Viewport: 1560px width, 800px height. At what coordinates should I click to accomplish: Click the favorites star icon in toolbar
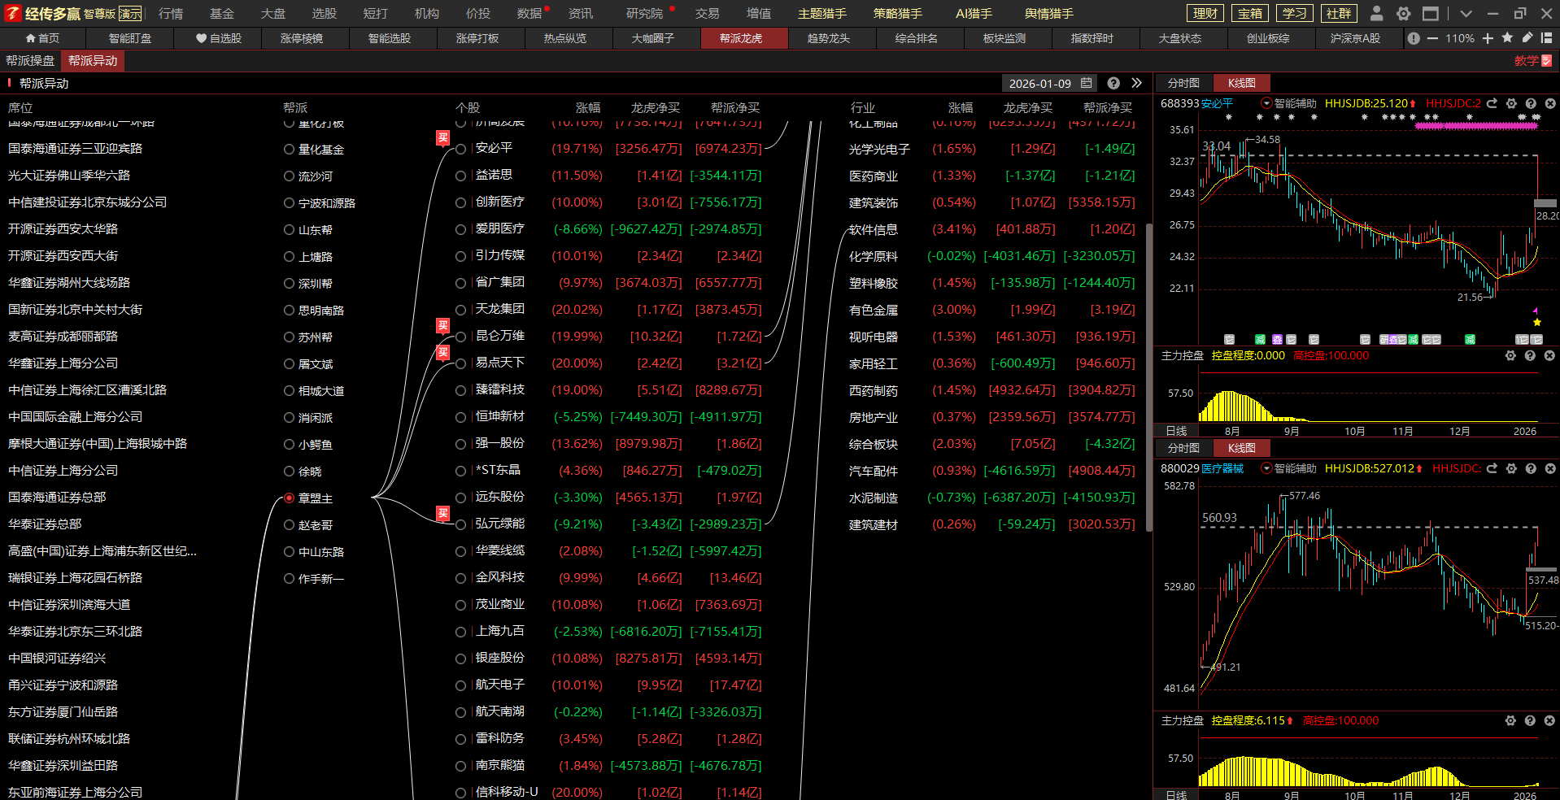tap(1507, 38)
